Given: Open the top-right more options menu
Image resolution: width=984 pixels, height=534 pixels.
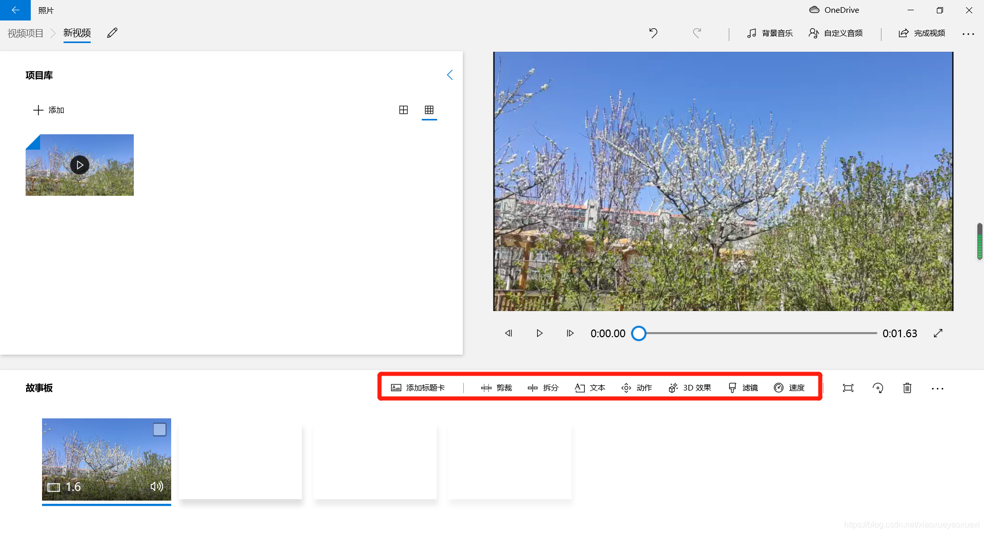Looking at the screenshot, I should click(x=968, y=34).
